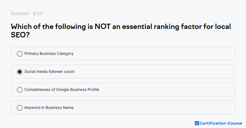Click empty area of Primary Business Category card

154,53
